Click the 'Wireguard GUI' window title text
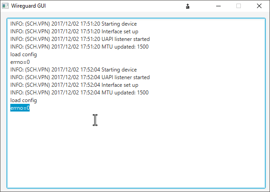The width and height of the screenshot is (270, 192). click(28, 6)
